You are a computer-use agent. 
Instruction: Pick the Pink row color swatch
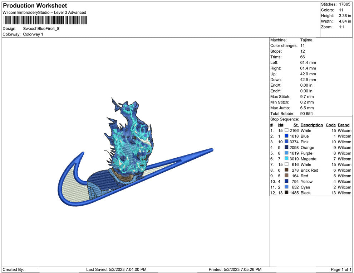click(x=286, y=142)
